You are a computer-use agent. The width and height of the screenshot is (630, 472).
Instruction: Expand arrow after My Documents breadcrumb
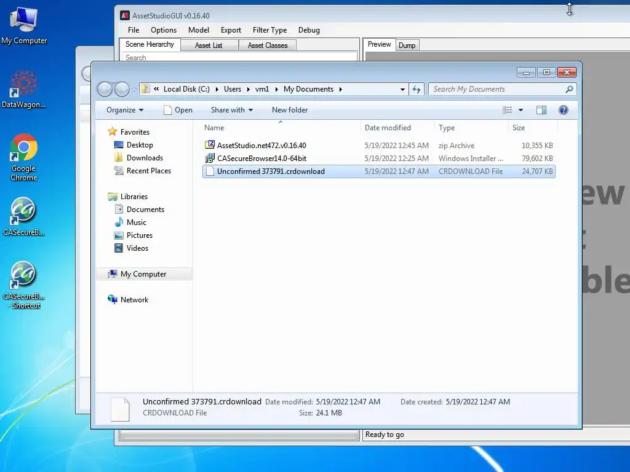point(340,89)
